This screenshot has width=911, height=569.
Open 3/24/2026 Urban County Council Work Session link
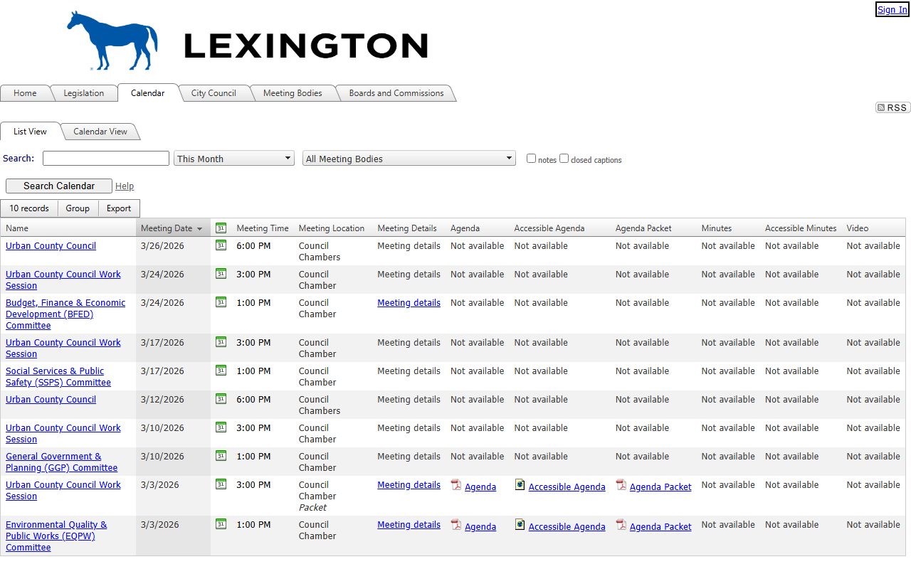pyautogui.click(x=63, y=280)
